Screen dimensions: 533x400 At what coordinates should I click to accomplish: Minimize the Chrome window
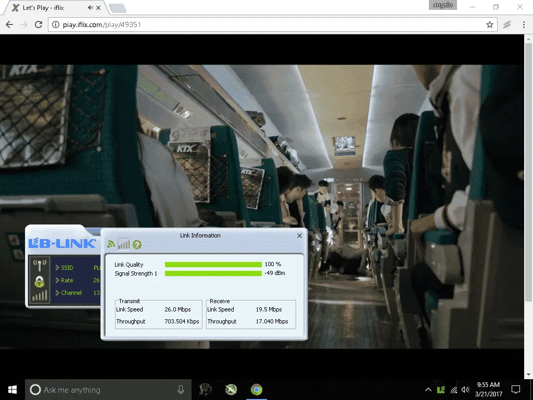click(473, 7)
